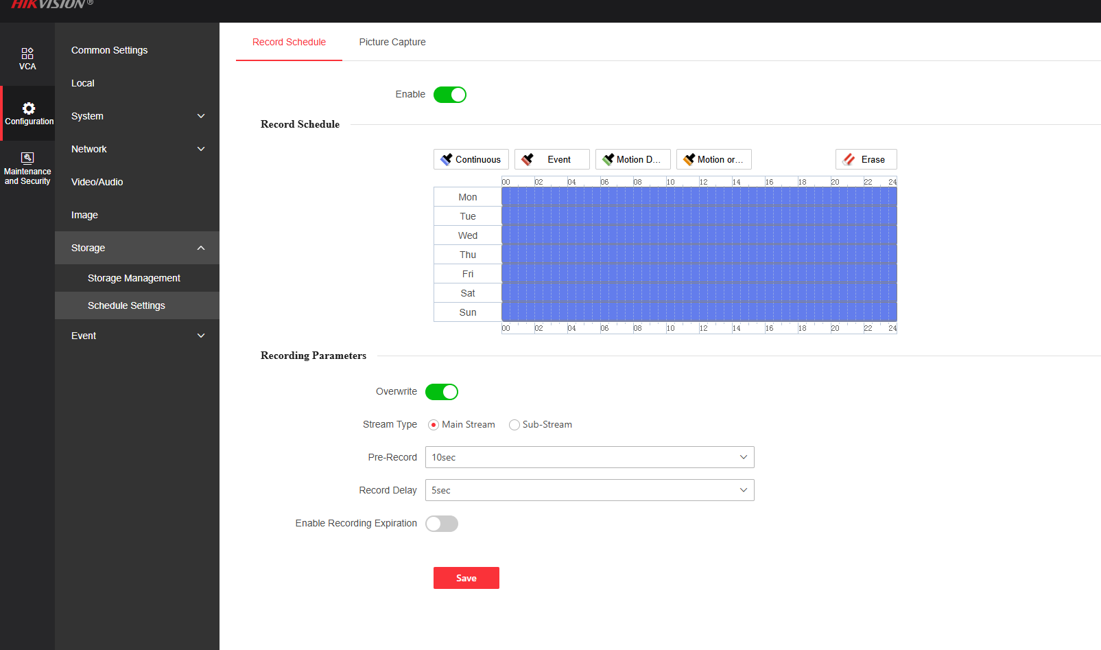Switch to the Picture Capture tab
1101x650 pixels.
pyautogui.click(x=392, y=42)
